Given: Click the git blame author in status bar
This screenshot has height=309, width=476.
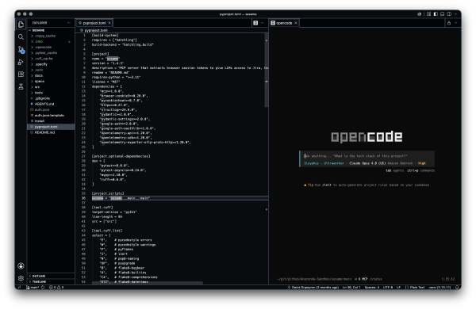Looking at the screenshot, I should [313, 287].
